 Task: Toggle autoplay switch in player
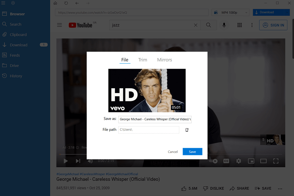pos(213,161)
